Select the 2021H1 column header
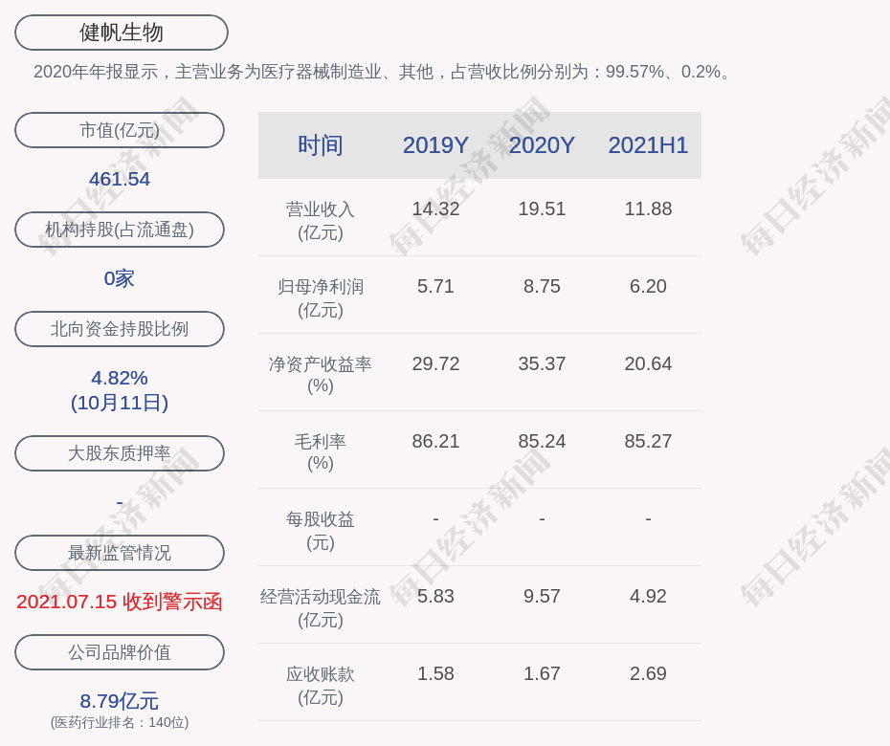This screenshot has height=746, width=890. [x=648, y=145]
